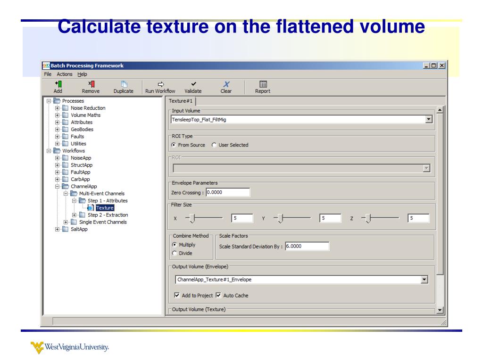Select the Attributes folder icon
483x362 pixels.
point(65,122)
